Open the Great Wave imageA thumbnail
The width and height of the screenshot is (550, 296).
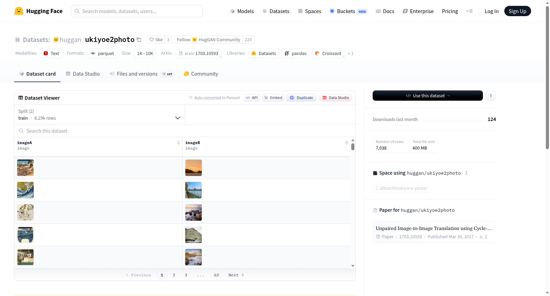tap(25, 190)
